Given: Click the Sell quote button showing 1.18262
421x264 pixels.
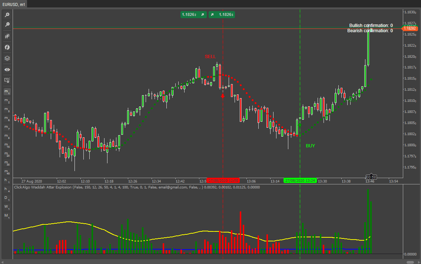Looking at the screenshot, I should coord(193,14).
